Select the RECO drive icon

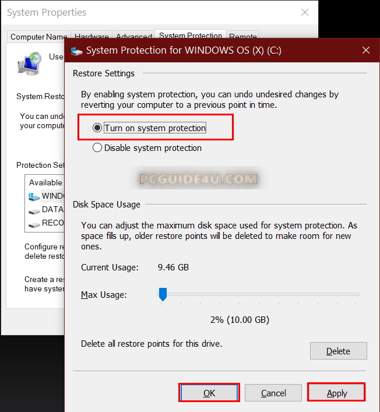[34, 223]
